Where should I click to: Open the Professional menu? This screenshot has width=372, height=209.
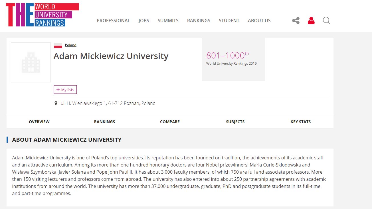(113, 21)
